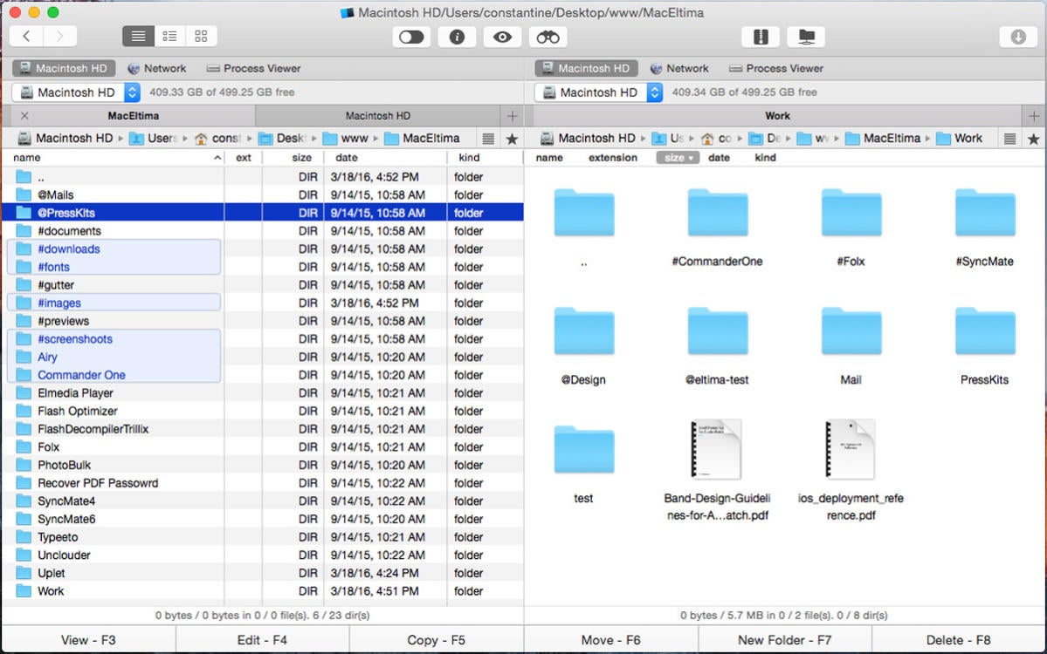Select the @eltima-test folder icon
This screenshot has width=1047, height=654.
pos(717,331)
